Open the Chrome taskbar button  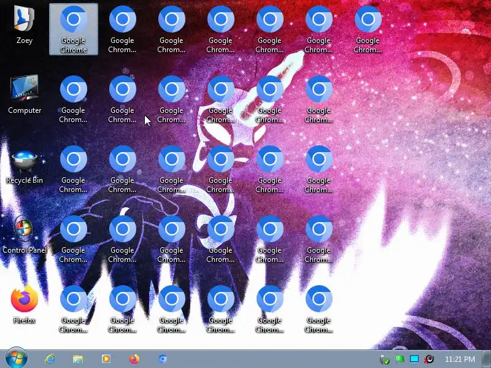point(162,359)
